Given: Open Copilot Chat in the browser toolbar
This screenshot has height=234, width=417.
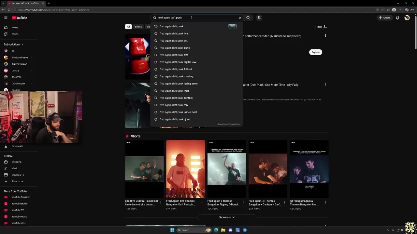Looking at the screenshot, I should (x=410, y=10).
